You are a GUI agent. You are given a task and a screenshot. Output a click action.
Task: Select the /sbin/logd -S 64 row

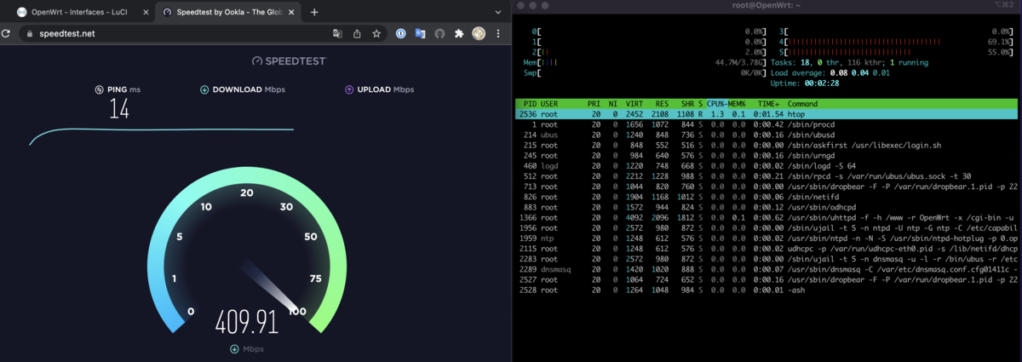pyautogui.click(x=766, y=166)
